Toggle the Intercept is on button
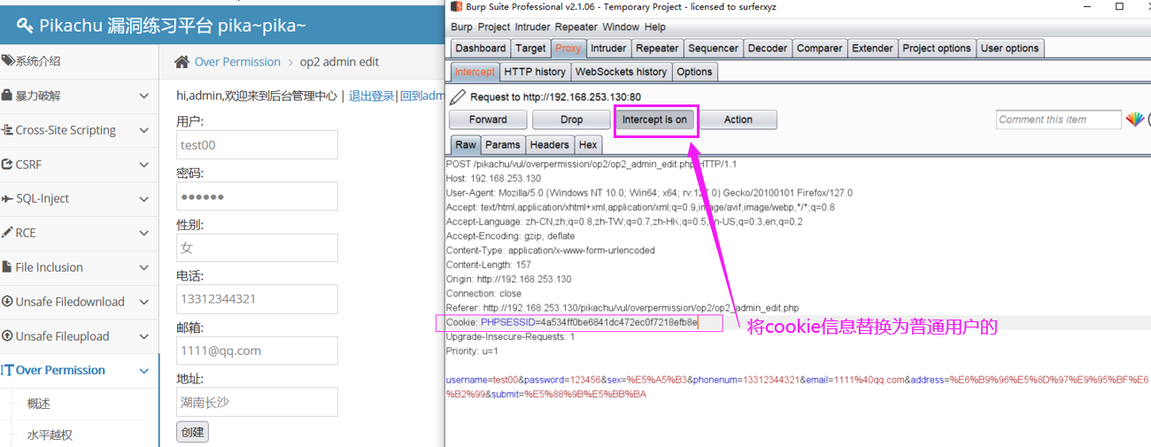The width and height of the screenshot is (1151, 447). (654, 119)
